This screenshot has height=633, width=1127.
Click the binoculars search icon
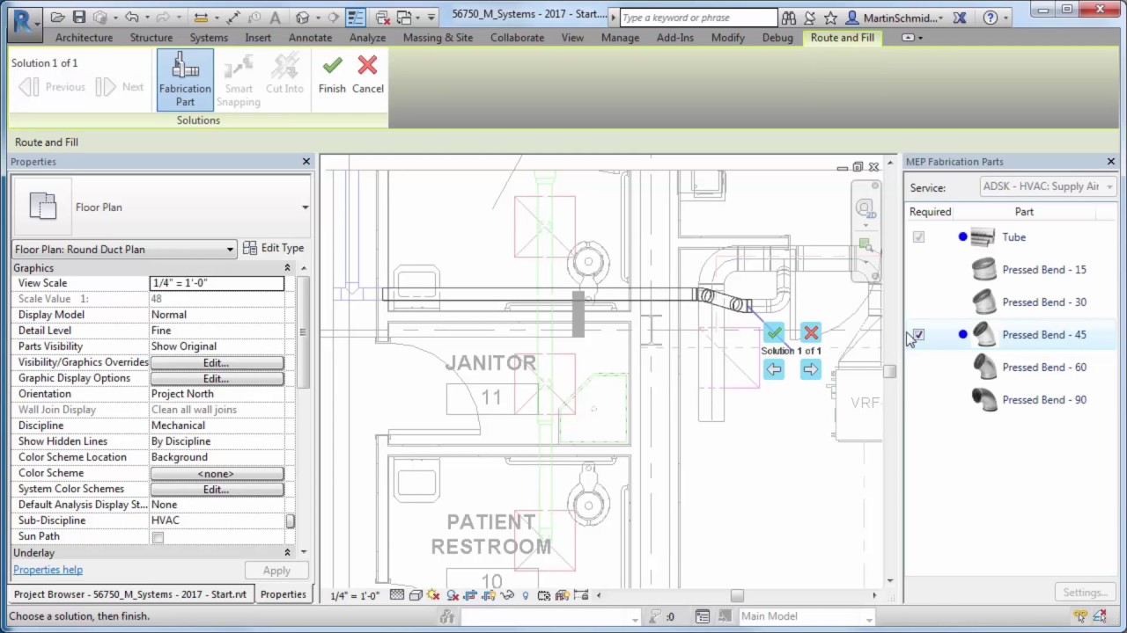coord(789,18)
